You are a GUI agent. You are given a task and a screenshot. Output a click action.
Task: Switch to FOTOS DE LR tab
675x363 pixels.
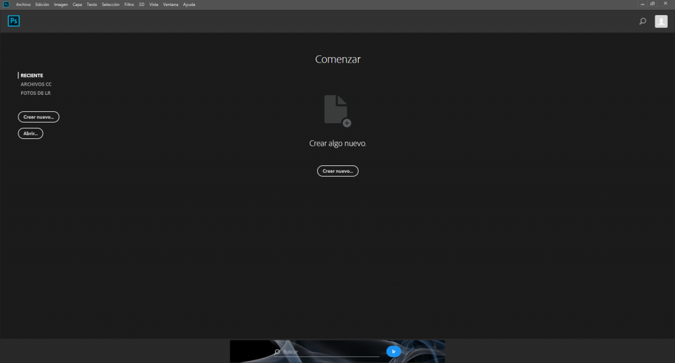pyautogui.click(x=36, y=93)
